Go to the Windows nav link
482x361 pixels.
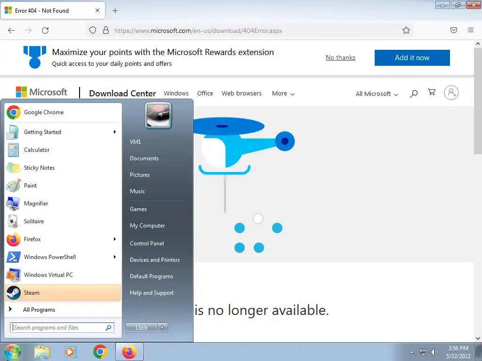point(176,94)
